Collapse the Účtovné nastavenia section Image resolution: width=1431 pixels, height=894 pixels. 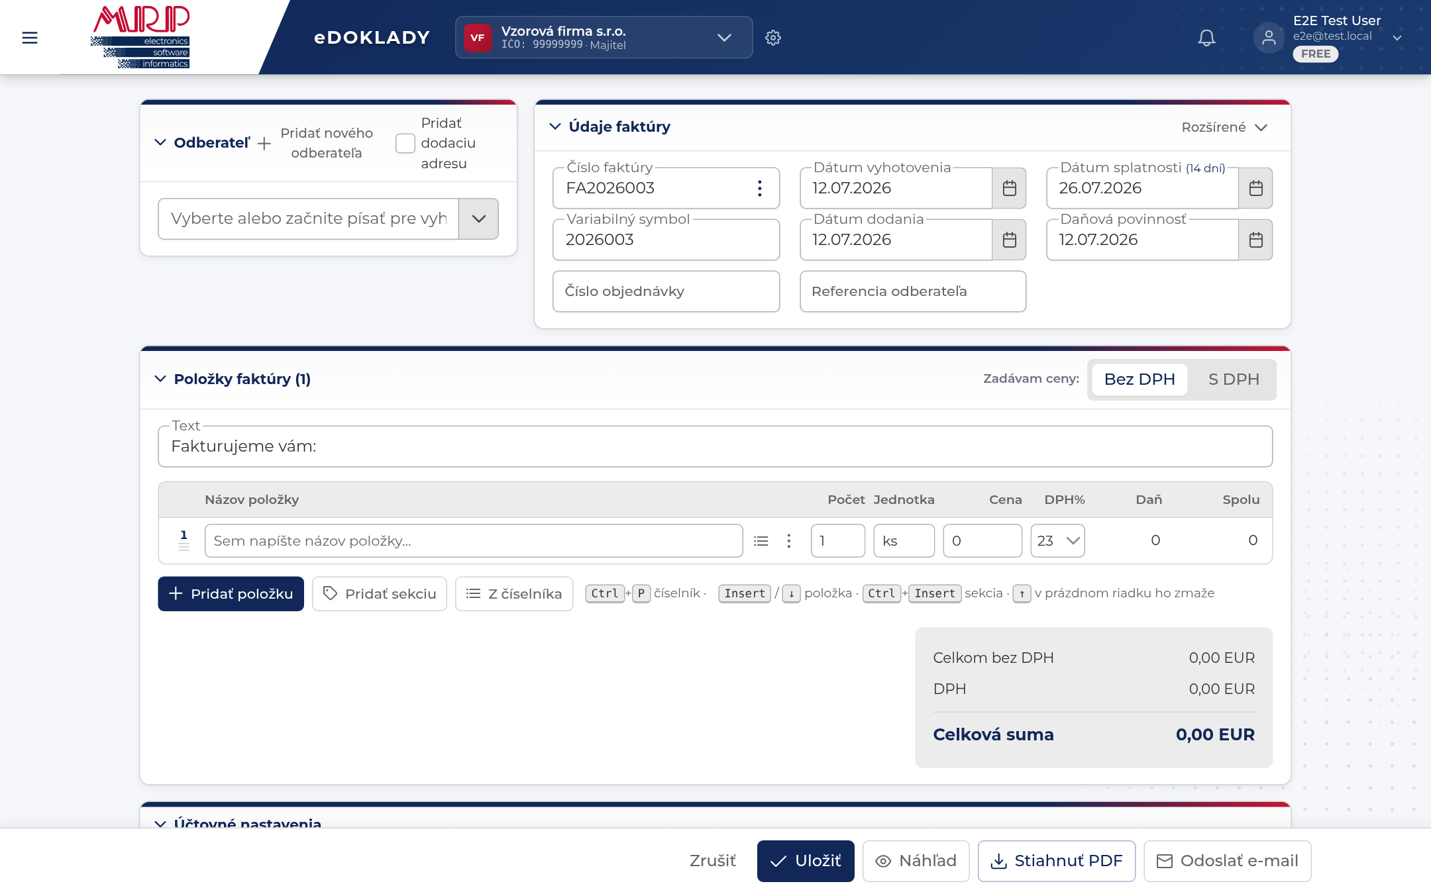coord(160,824)
